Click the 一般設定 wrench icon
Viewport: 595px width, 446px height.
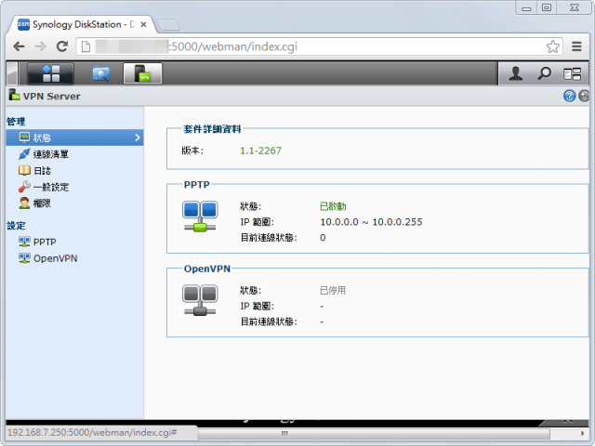(24, 187)
